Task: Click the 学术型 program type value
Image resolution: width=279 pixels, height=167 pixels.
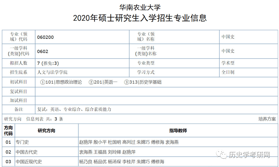Action: [228, 63]
